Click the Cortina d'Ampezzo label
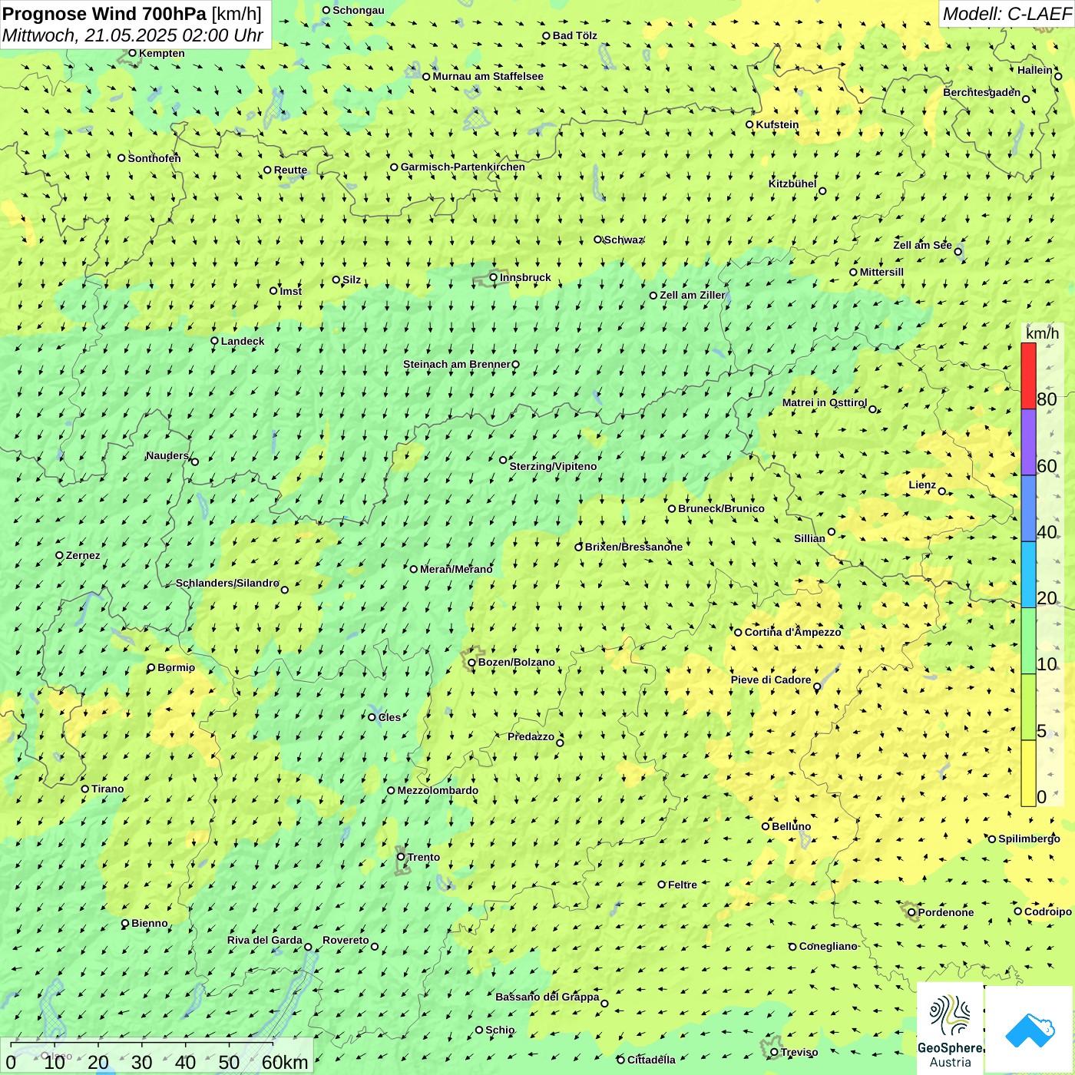Image resolution: width=1075 pixels, height=1075 pixels. click(792, 632)
